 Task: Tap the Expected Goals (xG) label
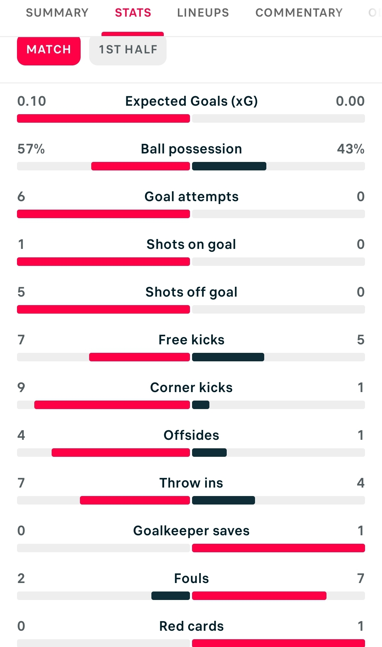191,101
